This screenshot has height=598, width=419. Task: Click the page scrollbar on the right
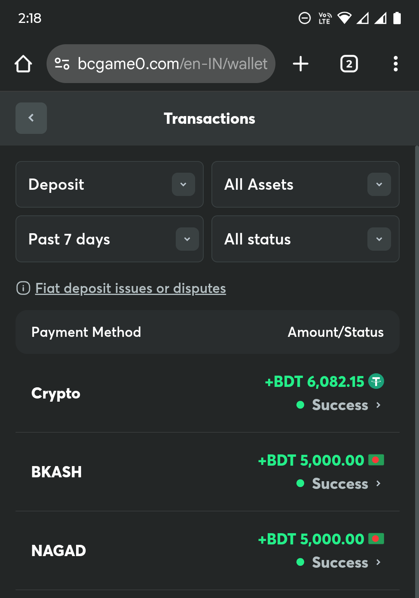point(417,349)
